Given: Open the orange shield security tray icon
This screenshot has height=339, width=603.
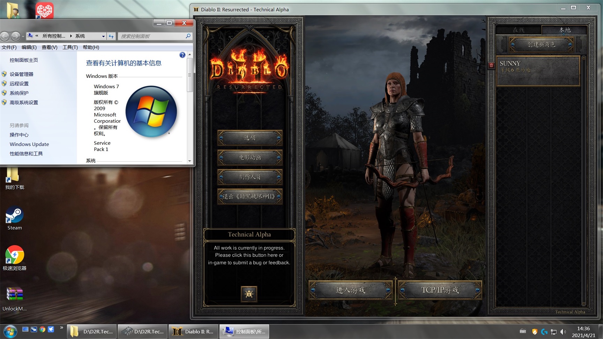Looking at the screenshot, I should [535, 332].
